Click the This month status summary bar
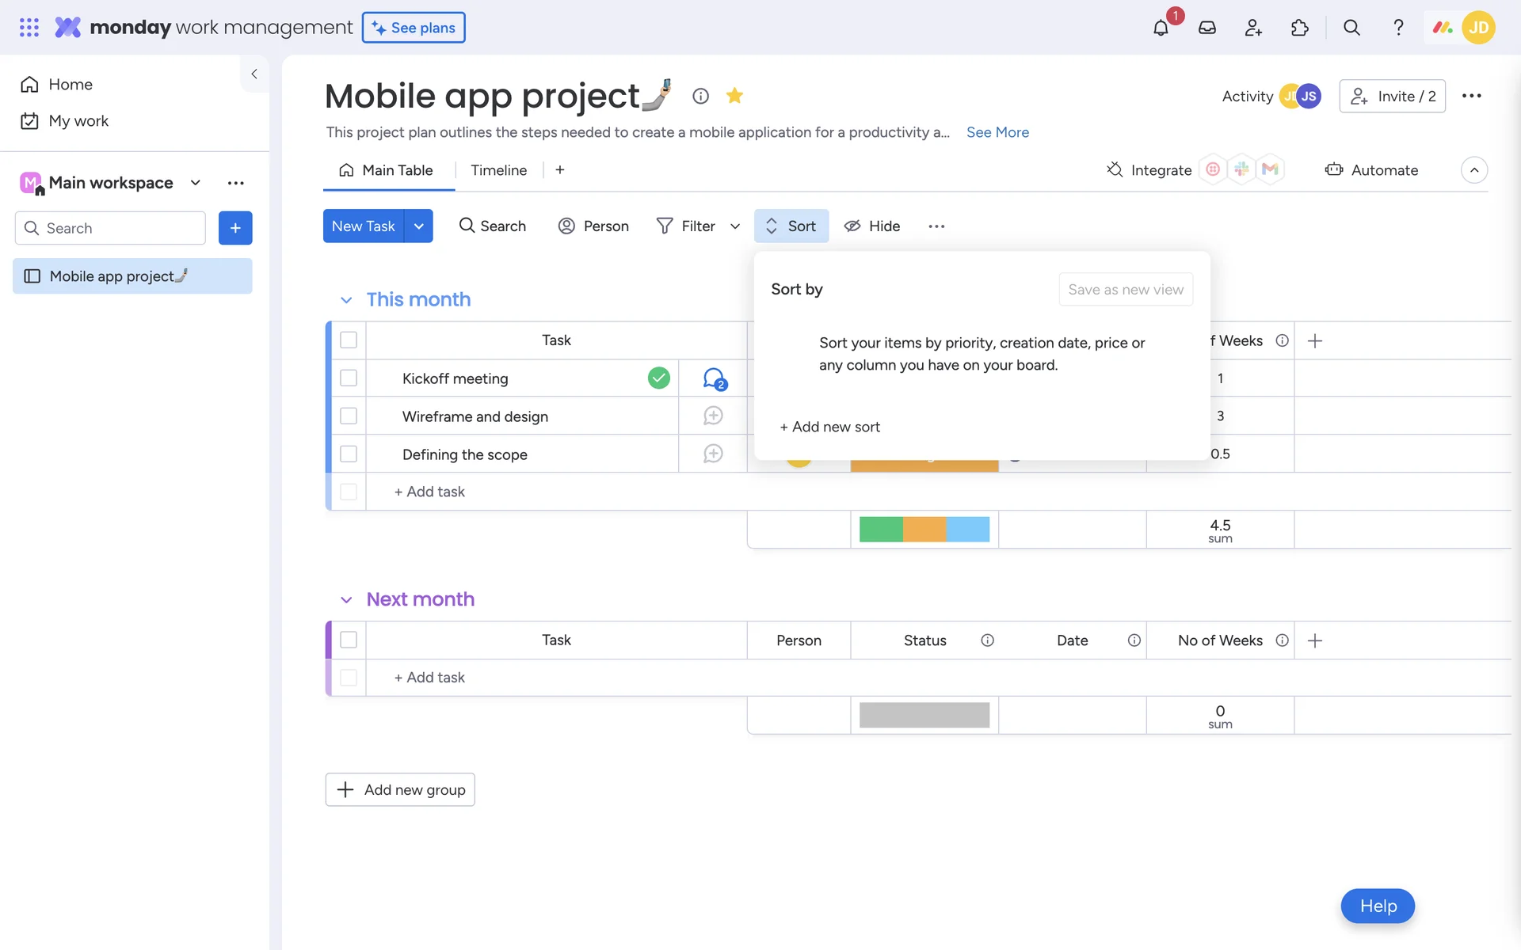 (x=924, y=529)
